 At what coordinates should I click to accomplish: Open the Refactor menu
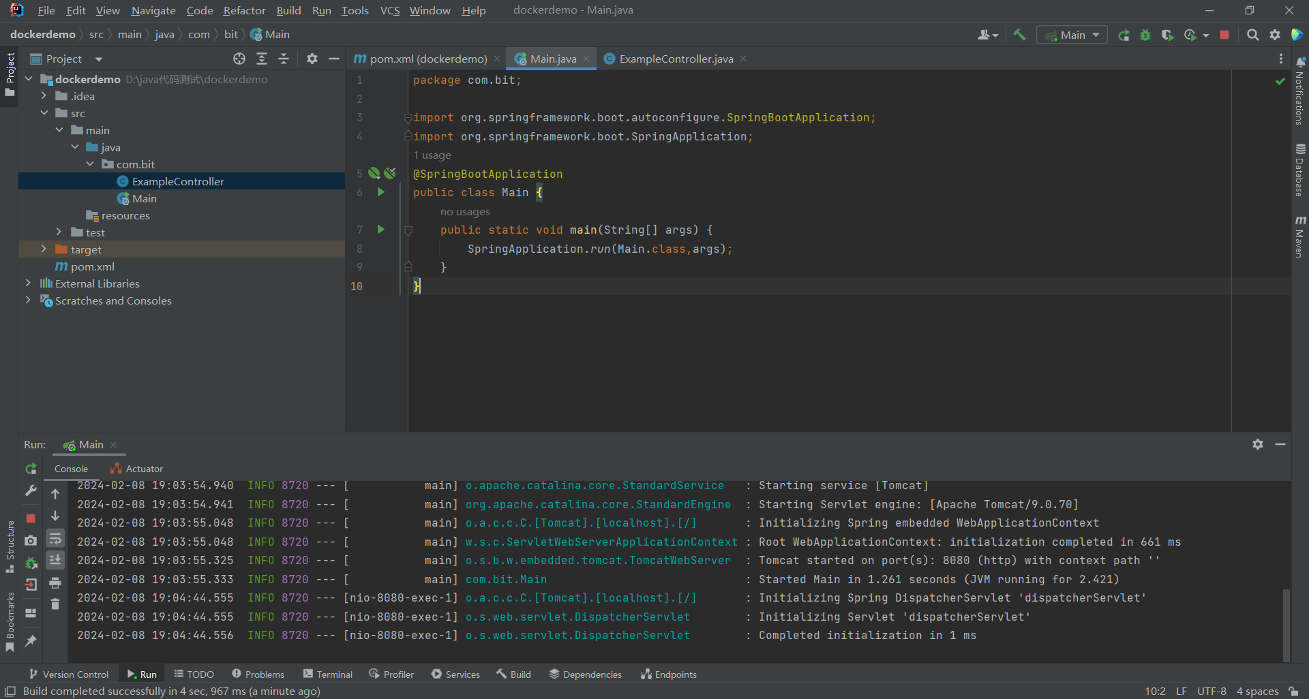point(244,10)
